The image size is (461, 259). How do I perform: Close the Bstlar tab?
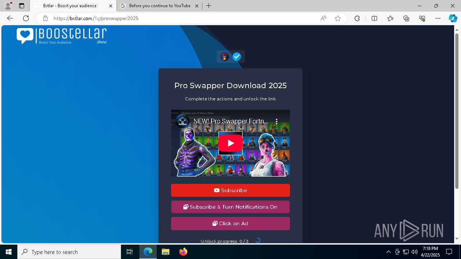coord(111,6)
